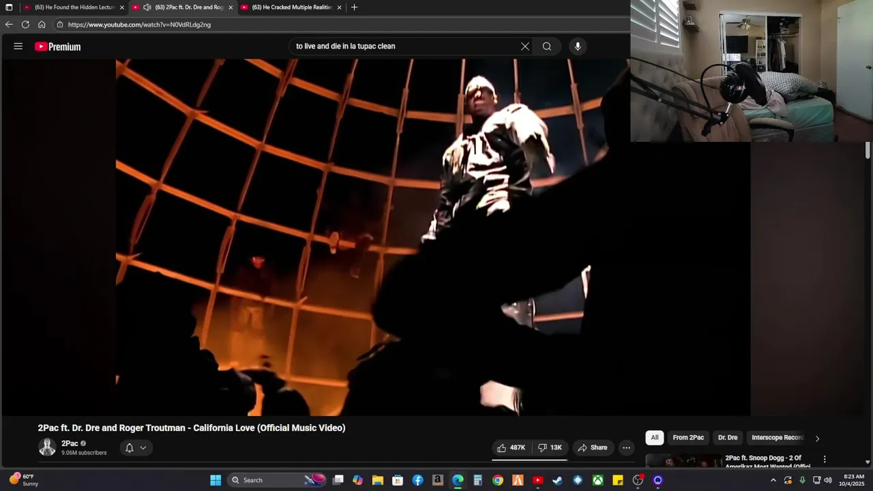Filter by Interscope Records chip
The height and width of the screenshot is (491, 873).
778,438
